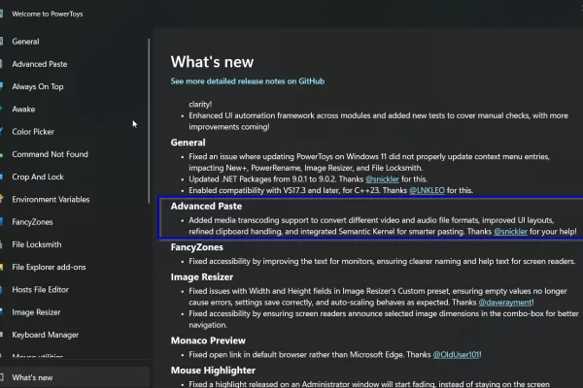Choose Crop And Lock in sidebar
The height and width of the screenshot is (388, 583).
tap(38, 178)
